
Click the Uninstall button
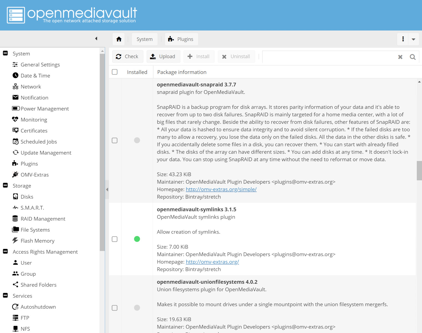tap(236, 57)
